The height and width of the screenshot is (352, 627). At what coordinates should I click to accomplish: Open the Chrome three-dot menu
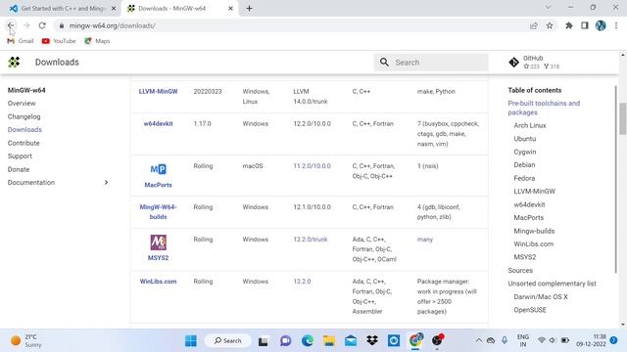click(x=616, y=25)
